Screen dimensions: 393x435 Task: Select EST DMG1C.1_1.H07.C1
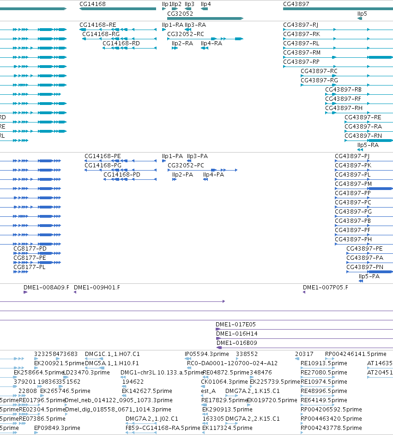tap(112, 354)
